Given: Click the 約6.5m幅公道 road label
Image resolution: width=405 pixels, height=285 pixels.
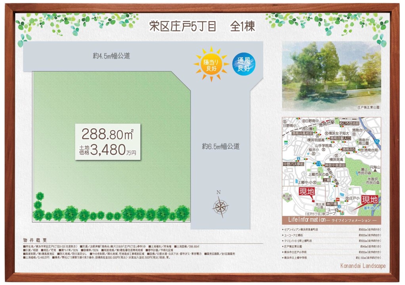Looking at the screenshot, I should pos(221,146).
